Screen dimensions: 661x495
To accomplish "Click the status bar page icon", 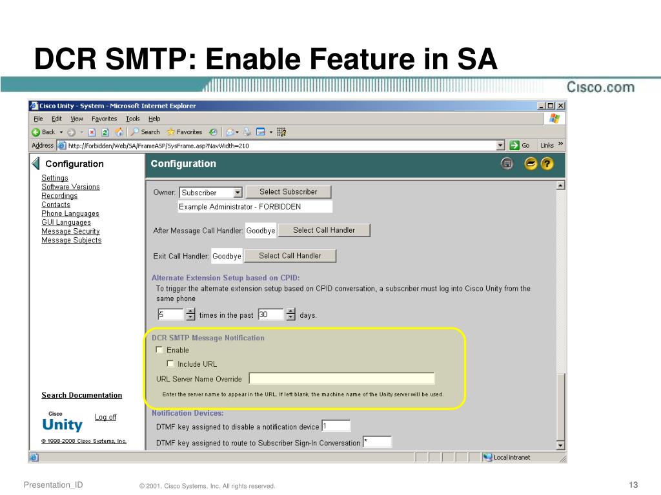I will coord(35,457).
